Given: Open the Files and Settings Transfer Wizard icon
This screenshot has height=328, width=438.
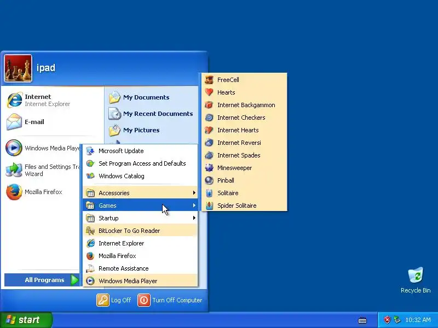Looking at the screenshot, I should point(14,170).
